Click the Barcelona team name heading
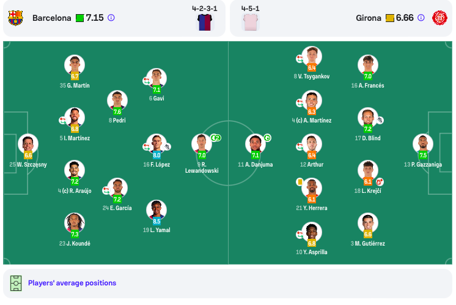Screen dimensions: 456x305 (x=52, y=18)
